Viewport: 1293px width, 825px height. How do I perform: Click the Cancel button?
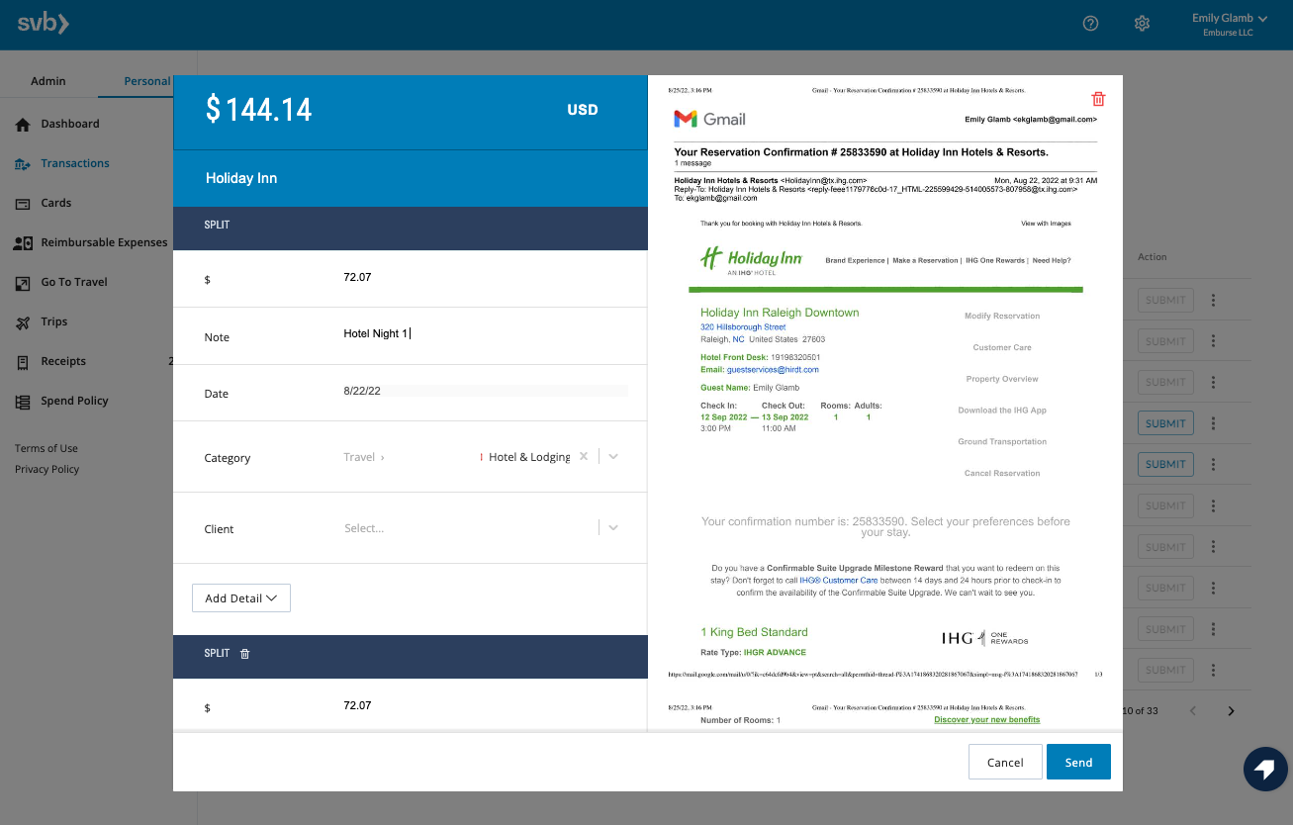coord(1005,763)
